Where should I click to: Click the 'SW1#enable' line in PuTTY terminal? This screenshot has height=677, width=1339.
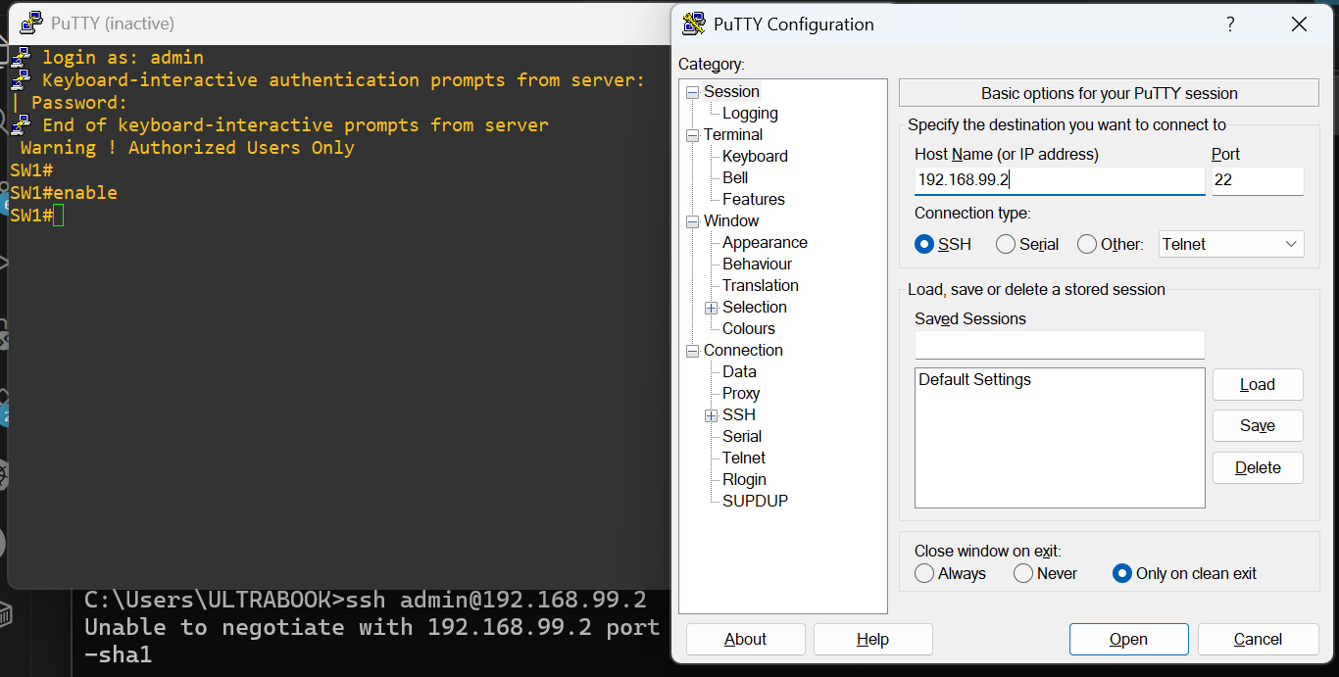(x=64, y=193)
